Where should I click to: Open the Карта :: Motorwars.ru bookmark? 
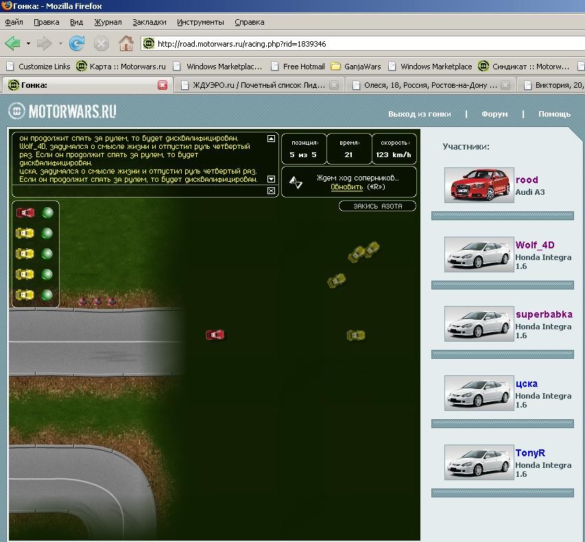(121, 67)
